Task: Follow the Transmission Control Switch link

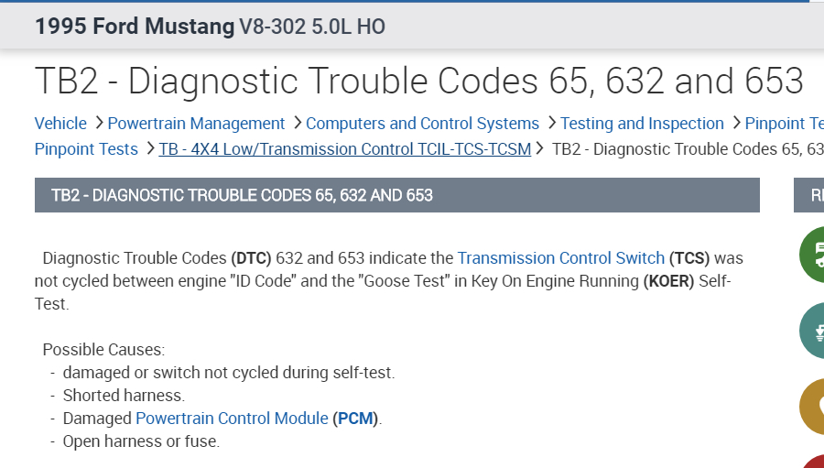Action: pyautogui.click(x=560, y=258)
